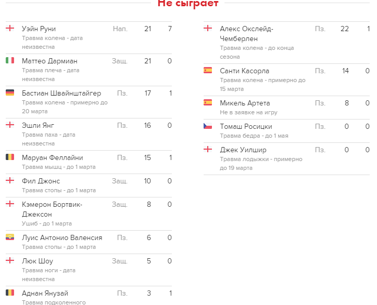
Task: Click the Italy flag beside Маттео Дармиан
Action: (10, 60)
